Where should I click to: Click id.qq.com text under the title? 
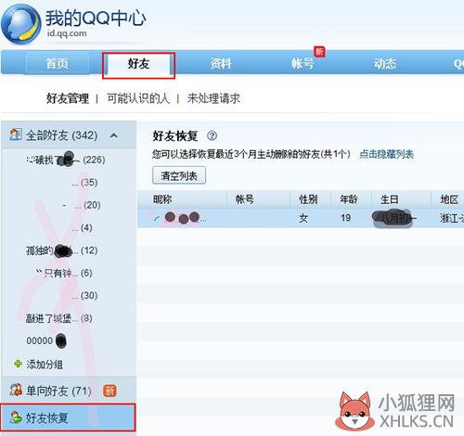[67, 32]
